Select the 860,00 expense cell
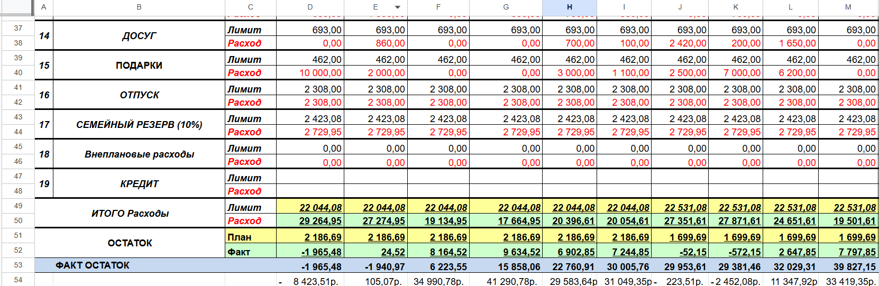Viewport: 879px width, 286px height. click(376, 43)
